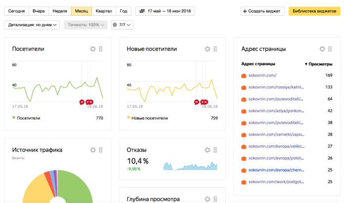The image size is (344, 203).
Task: Click the Создать виджет button
Action: (262, 11)
